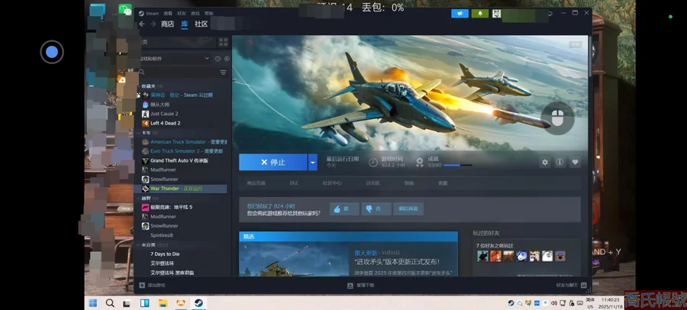687x310 pixels.
Task: Open the 社区 community tab
Action: [202, 24]
